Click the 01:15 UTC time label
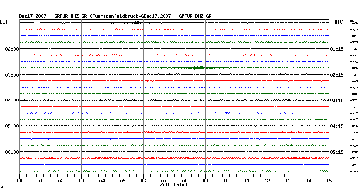The image size is (360, 191). [x=337, y=49]
